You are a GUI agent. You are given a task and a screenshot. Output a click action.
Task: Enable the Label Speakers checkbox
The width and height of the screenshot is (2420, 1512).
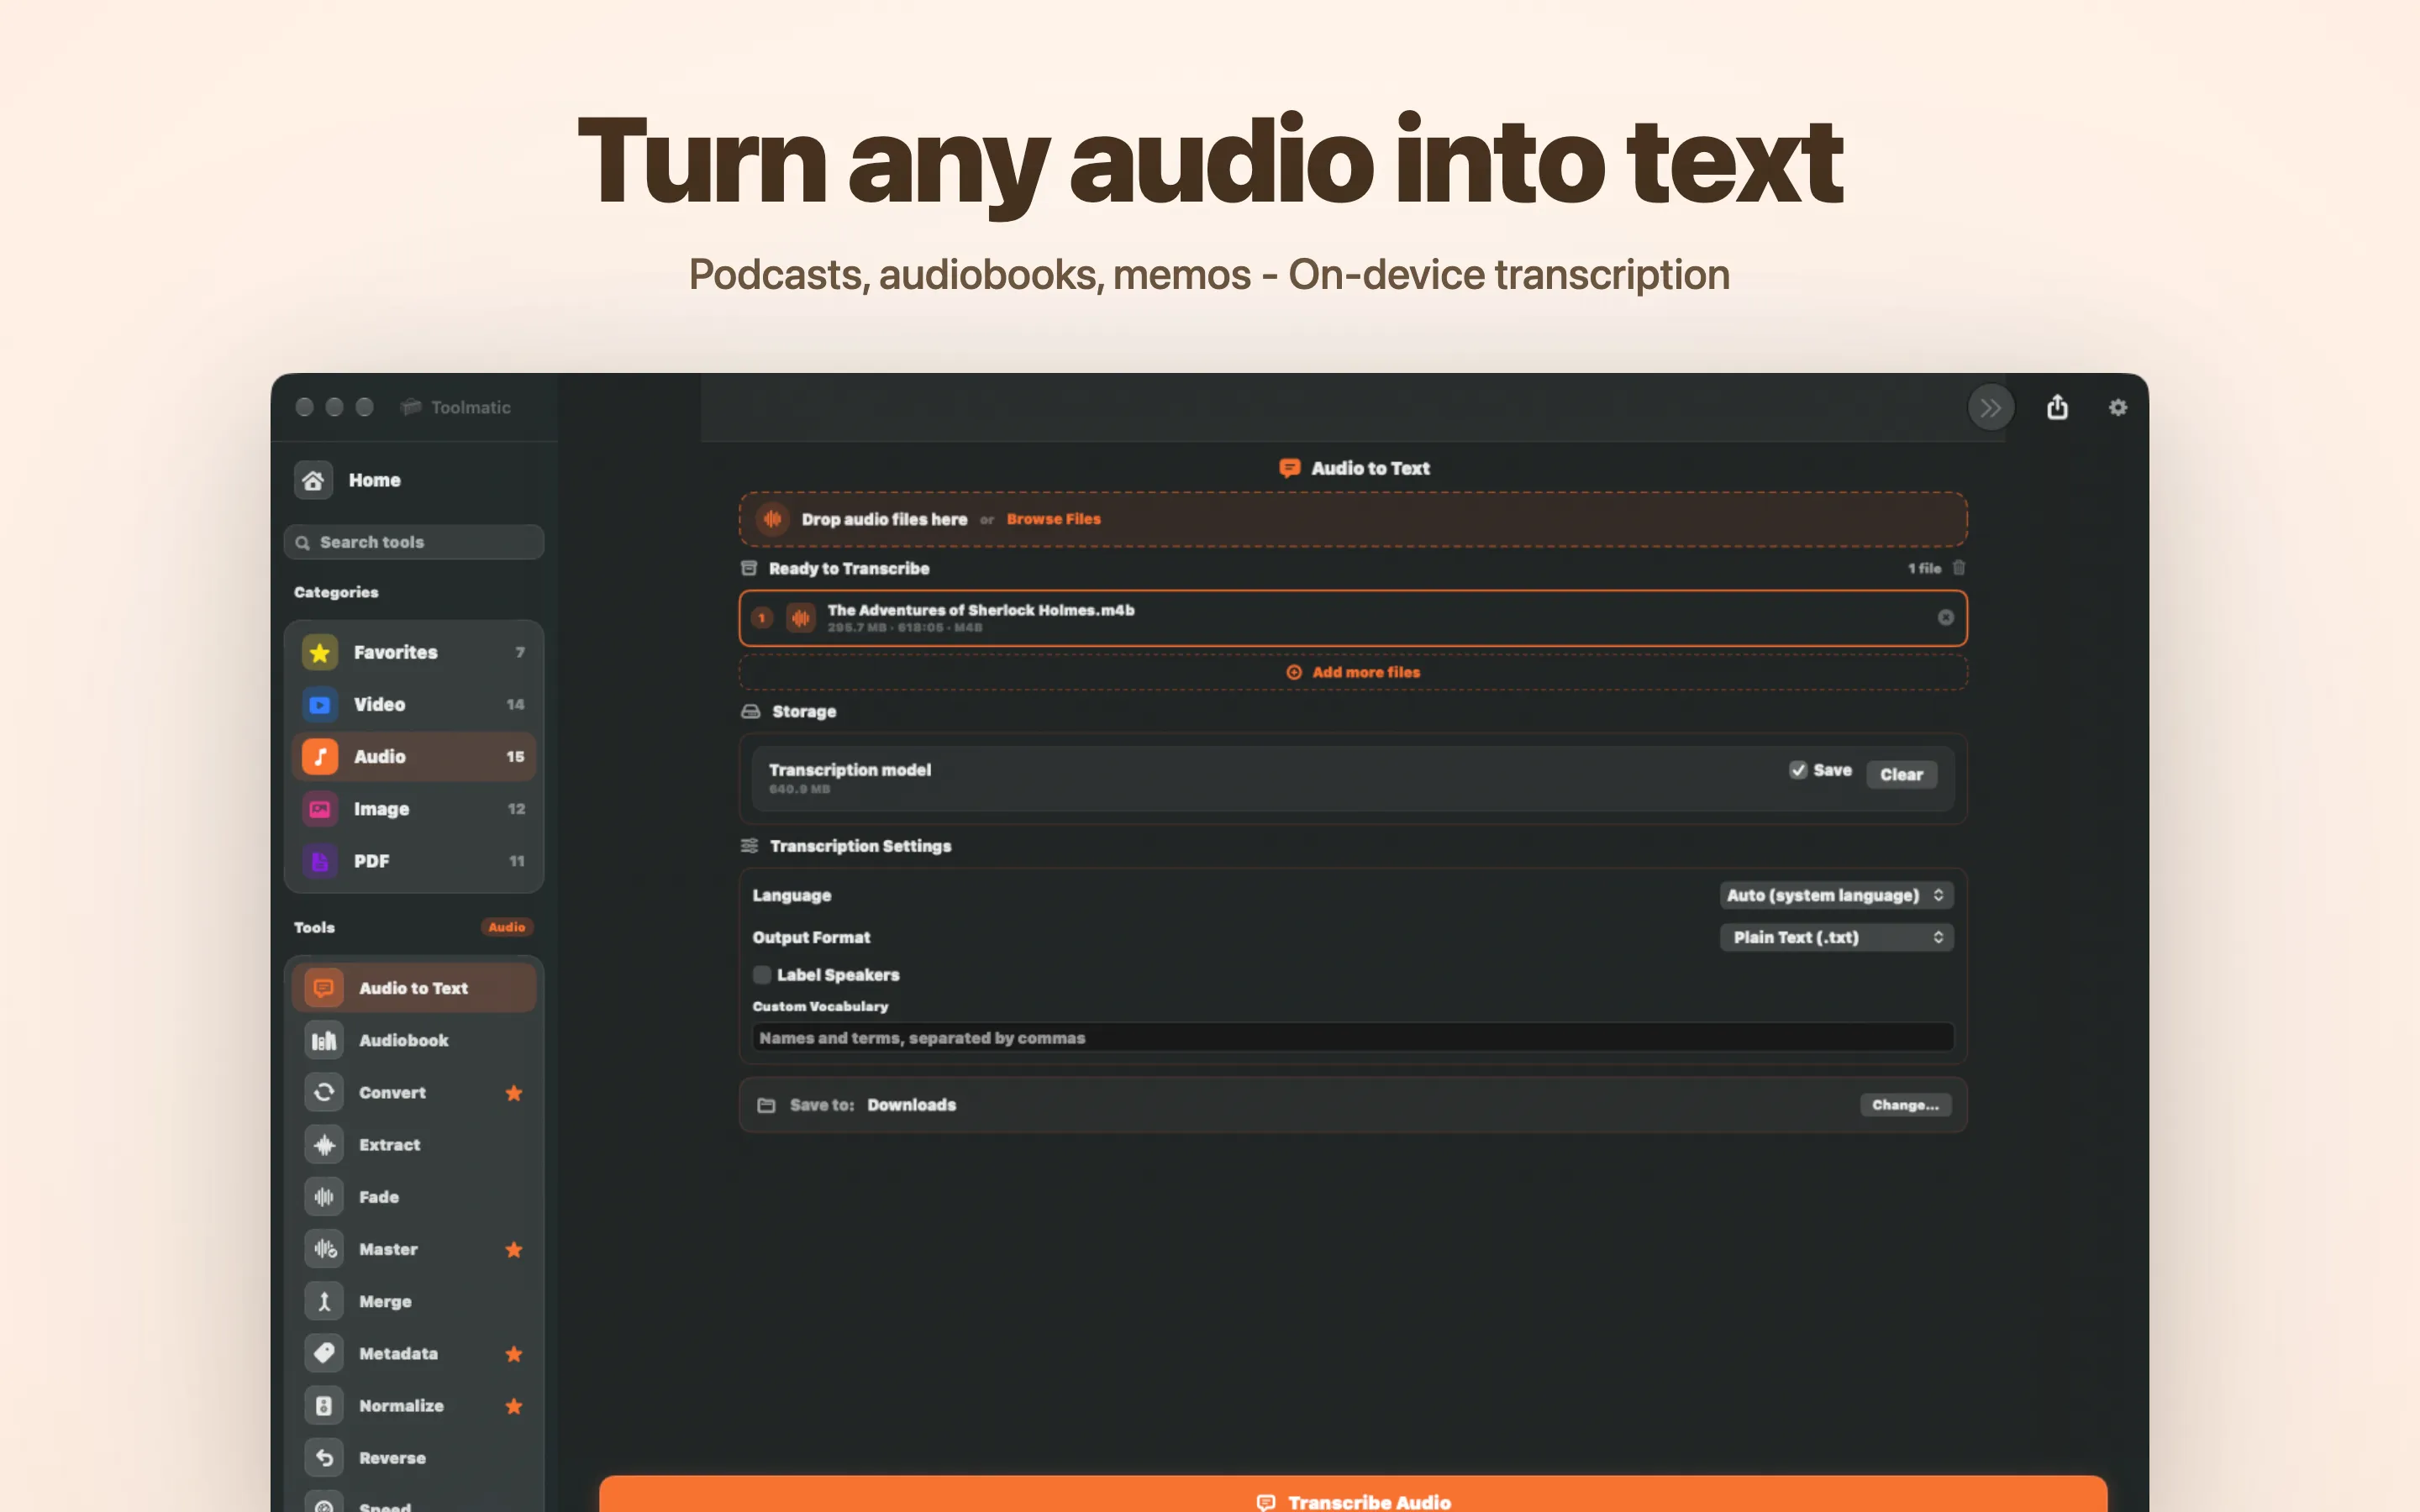click(x=762, y=974)
